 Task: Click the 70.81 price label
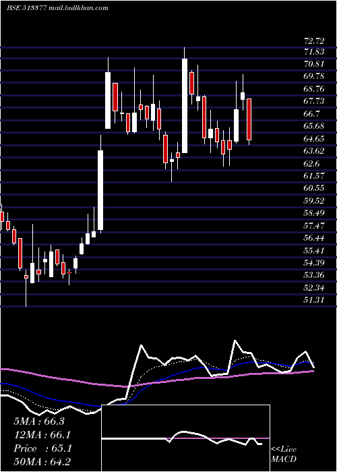[314, 64]
